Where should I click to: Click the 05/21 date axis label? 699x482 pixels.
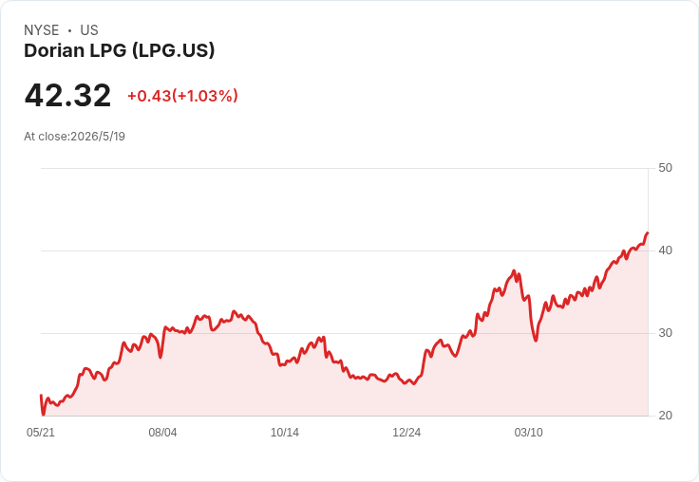point(41,433)
